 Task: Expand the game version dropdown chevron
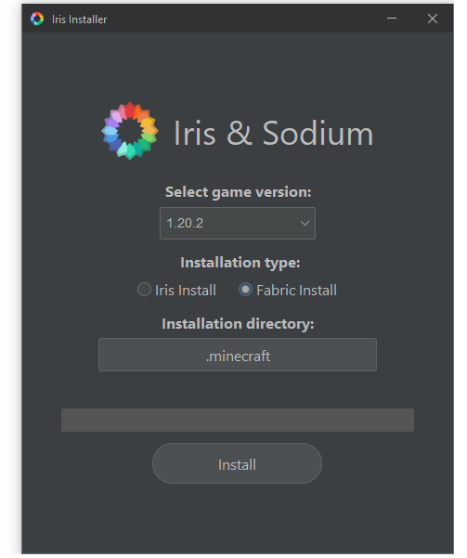pyautogui.click(x=305, y=223)
